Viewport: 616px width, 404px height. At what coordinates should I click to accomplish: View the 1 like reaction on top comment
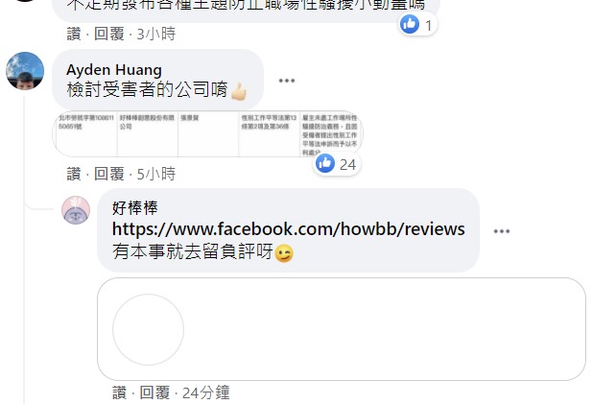pyautogui.click(x=417, y=25)
